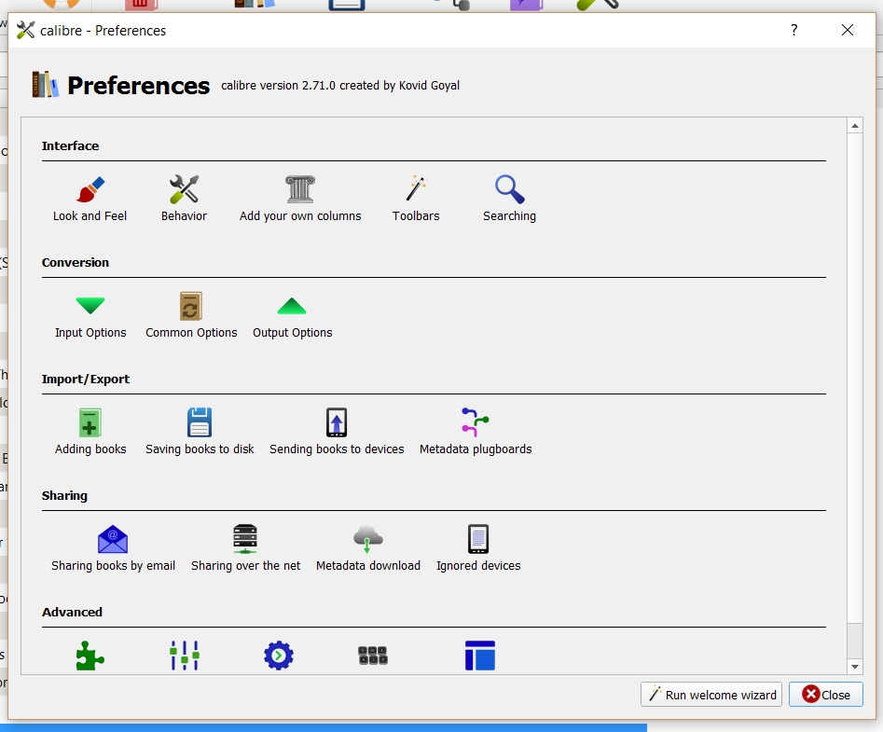Image resolution: width=883 pixels, height=732 pixels.
Task: Click the title bar calibre tools icon
Action: [25, 30]
